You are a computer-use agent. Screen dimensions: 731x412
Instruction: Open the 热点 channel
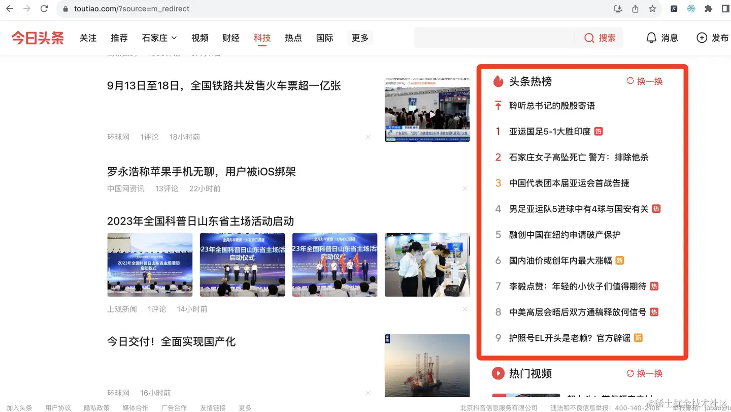pyautogui.click(x=293, y=38)
